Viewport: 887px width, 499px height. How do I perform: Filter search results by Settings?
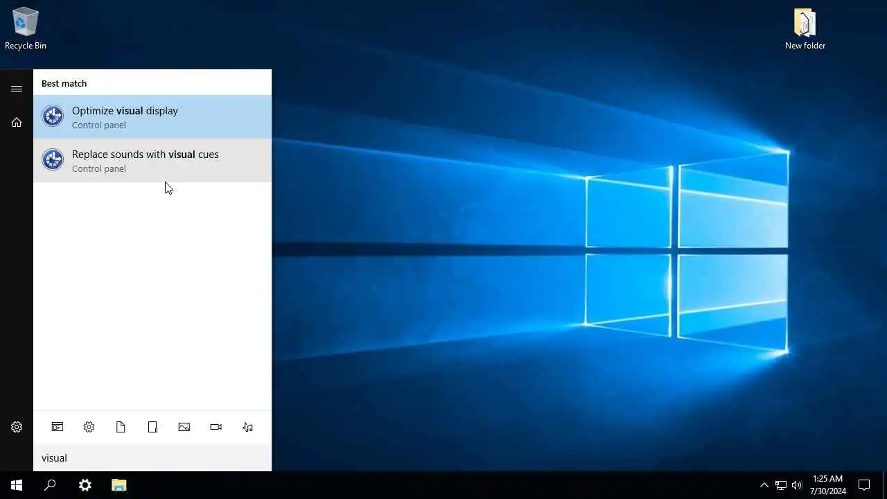(x=89, y=427)
